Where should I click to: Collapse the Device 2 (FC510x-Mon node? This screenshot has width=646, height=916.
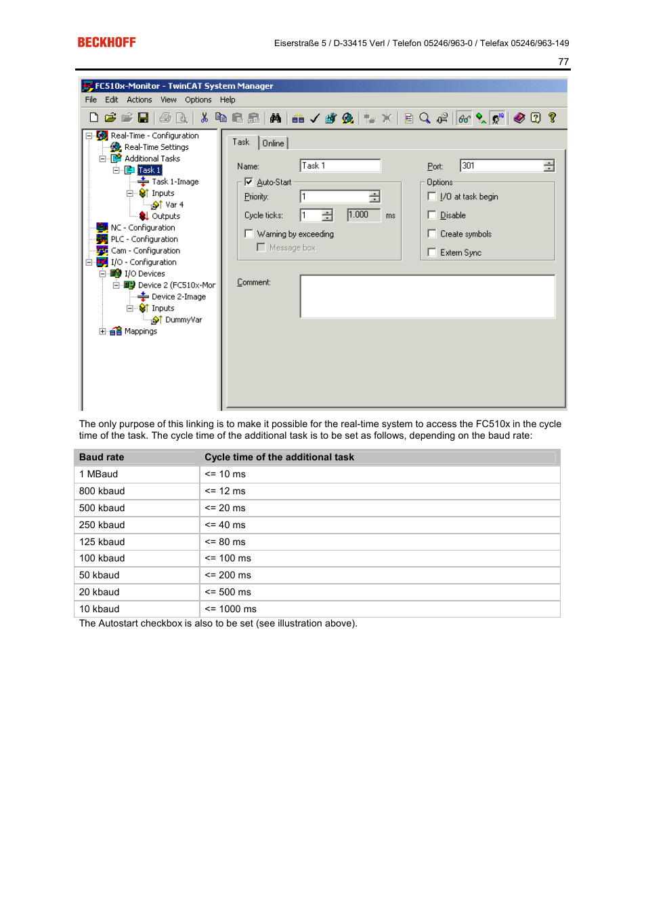(116, 285)
